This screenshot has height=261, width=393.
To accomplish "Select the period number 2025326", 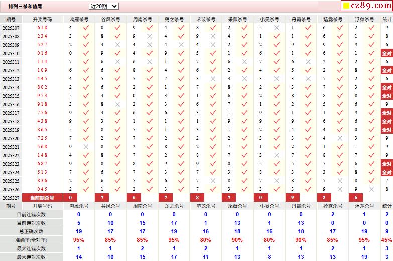I will (x=11, y=189).
